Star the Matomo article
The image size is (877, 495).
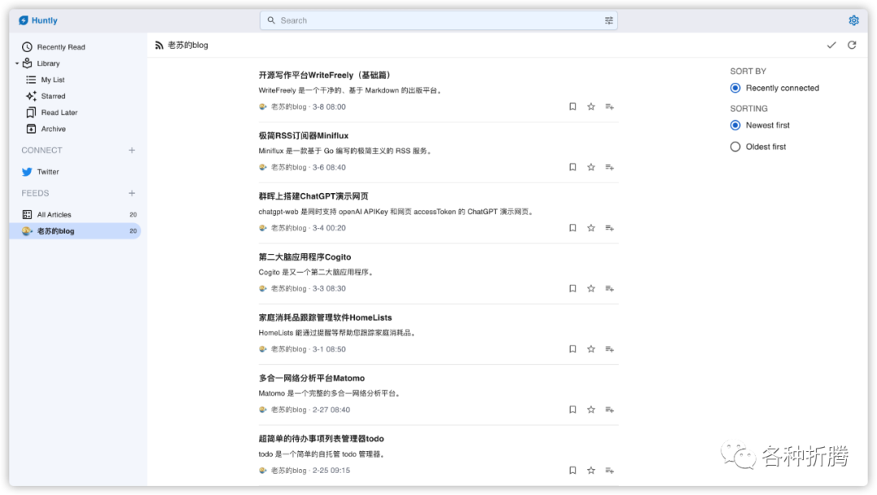pyautogui.click(x=590, y=410)
